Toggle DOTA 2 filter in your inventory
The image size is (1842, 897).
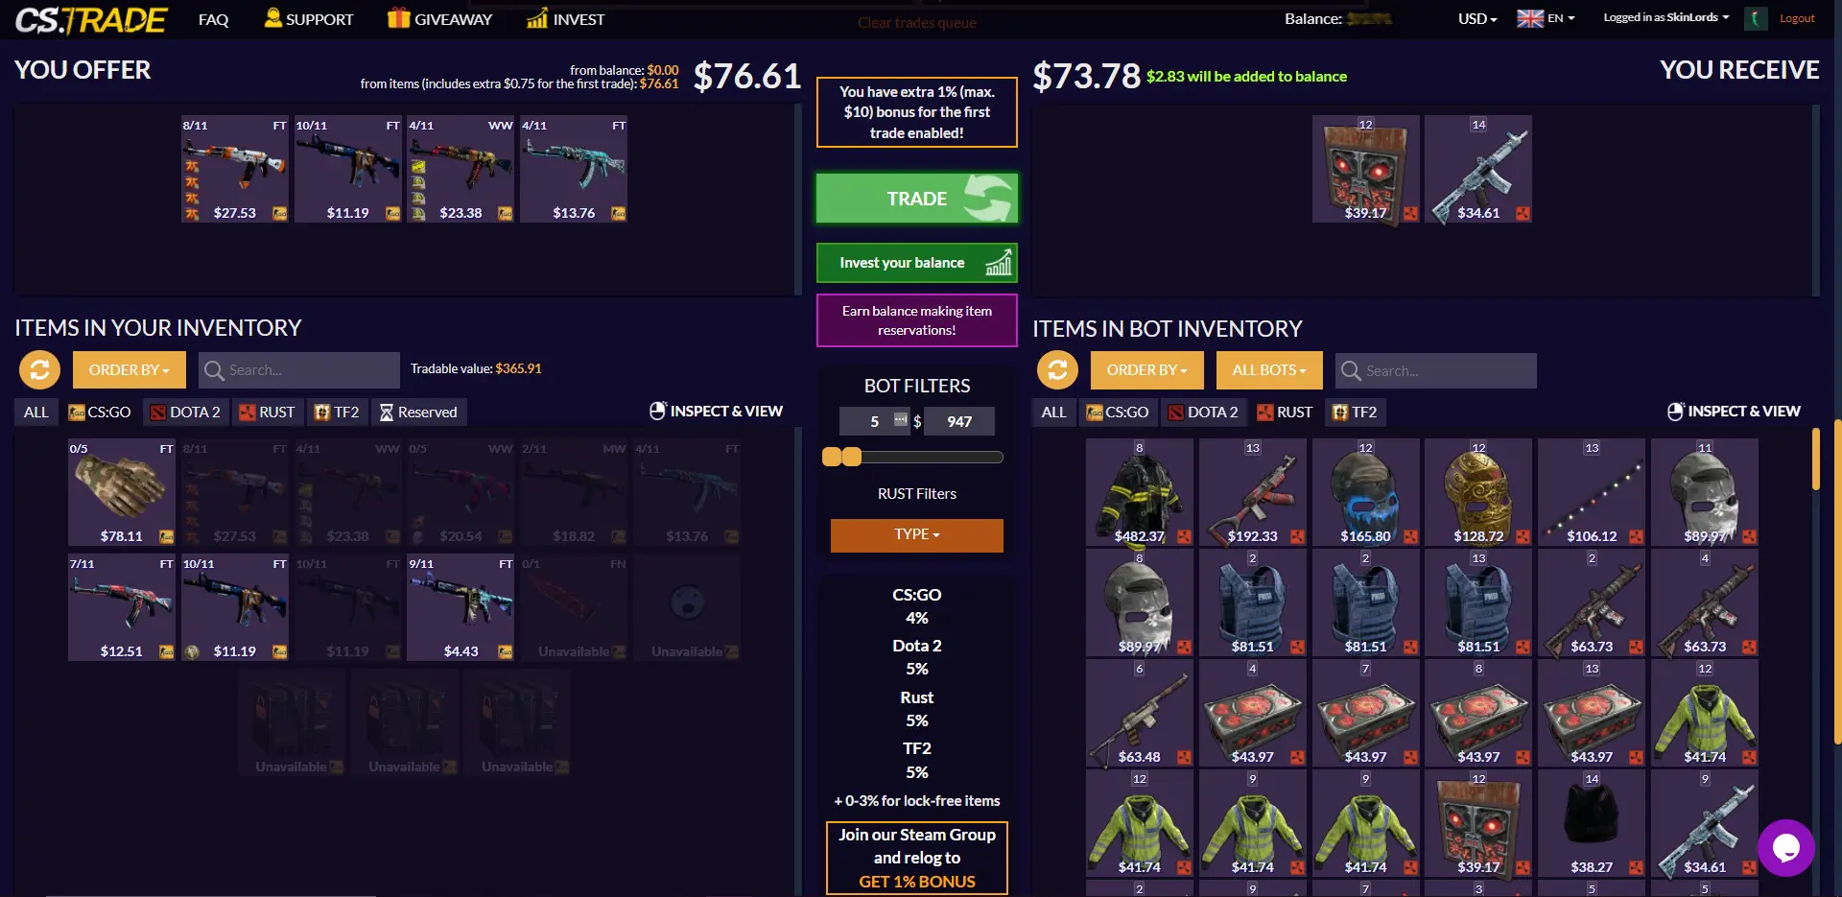(186, 413)
